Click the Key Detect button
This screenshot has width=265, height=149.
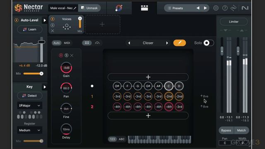tap(30, 96)
